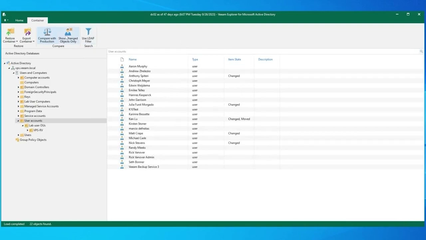This screenshot has width=426, height=240.
Task: Expand the Computer accounts folder
Action: point(18,78)
